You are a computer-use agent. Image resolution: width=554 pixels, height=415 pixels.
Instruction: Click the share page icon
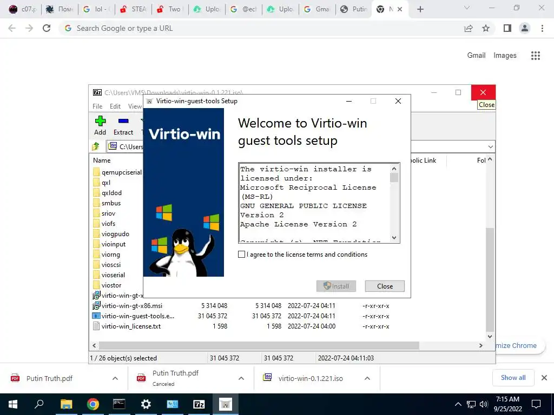469,28
